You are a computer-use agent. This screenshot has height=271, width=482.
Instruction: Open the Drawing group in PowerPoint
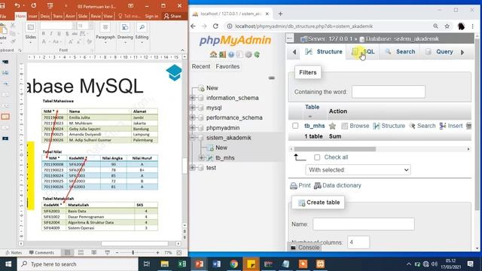(x=125, y=33)
